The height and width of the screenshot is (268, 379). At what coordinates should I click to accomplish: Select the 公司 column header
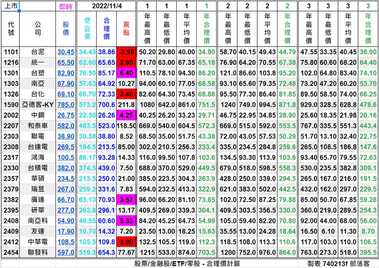pyautogui.click(x=37, y=29)
